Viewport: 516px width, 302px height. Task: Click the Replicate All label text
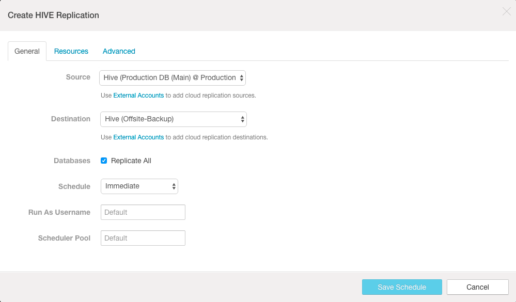pos(131,161)
